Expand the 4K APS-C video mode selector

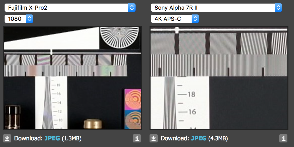175,19
